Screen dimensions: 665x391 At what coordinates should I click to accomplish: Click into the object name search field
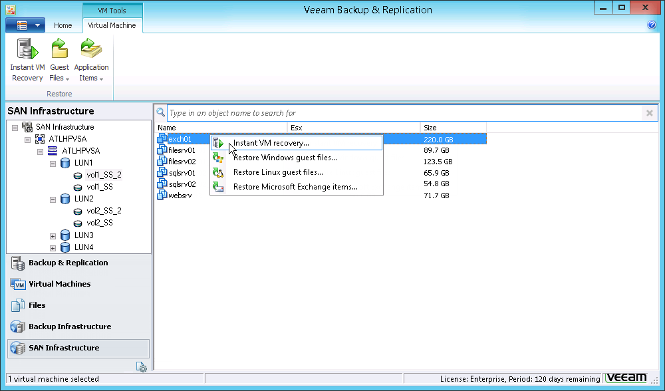click(x=405, y=113)
